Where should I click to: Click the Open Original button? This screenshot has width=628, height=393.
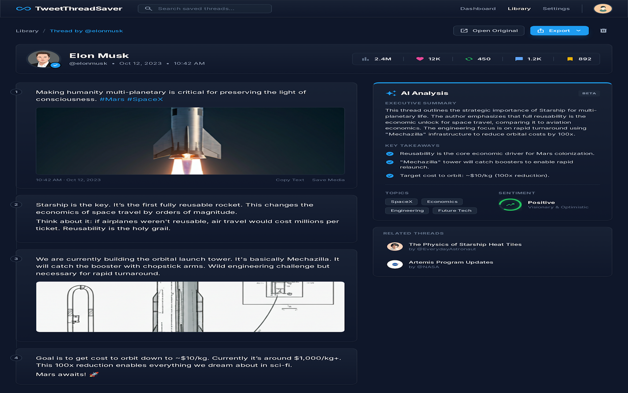488,30
